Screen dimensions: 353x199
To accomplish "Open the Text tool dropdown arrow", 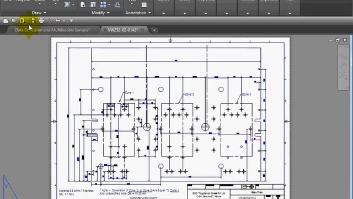I will pos(132,3).
